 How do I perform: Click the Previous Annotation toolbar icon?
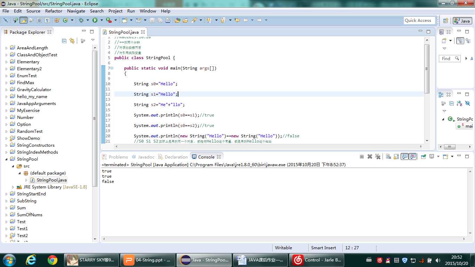point(223,20)
